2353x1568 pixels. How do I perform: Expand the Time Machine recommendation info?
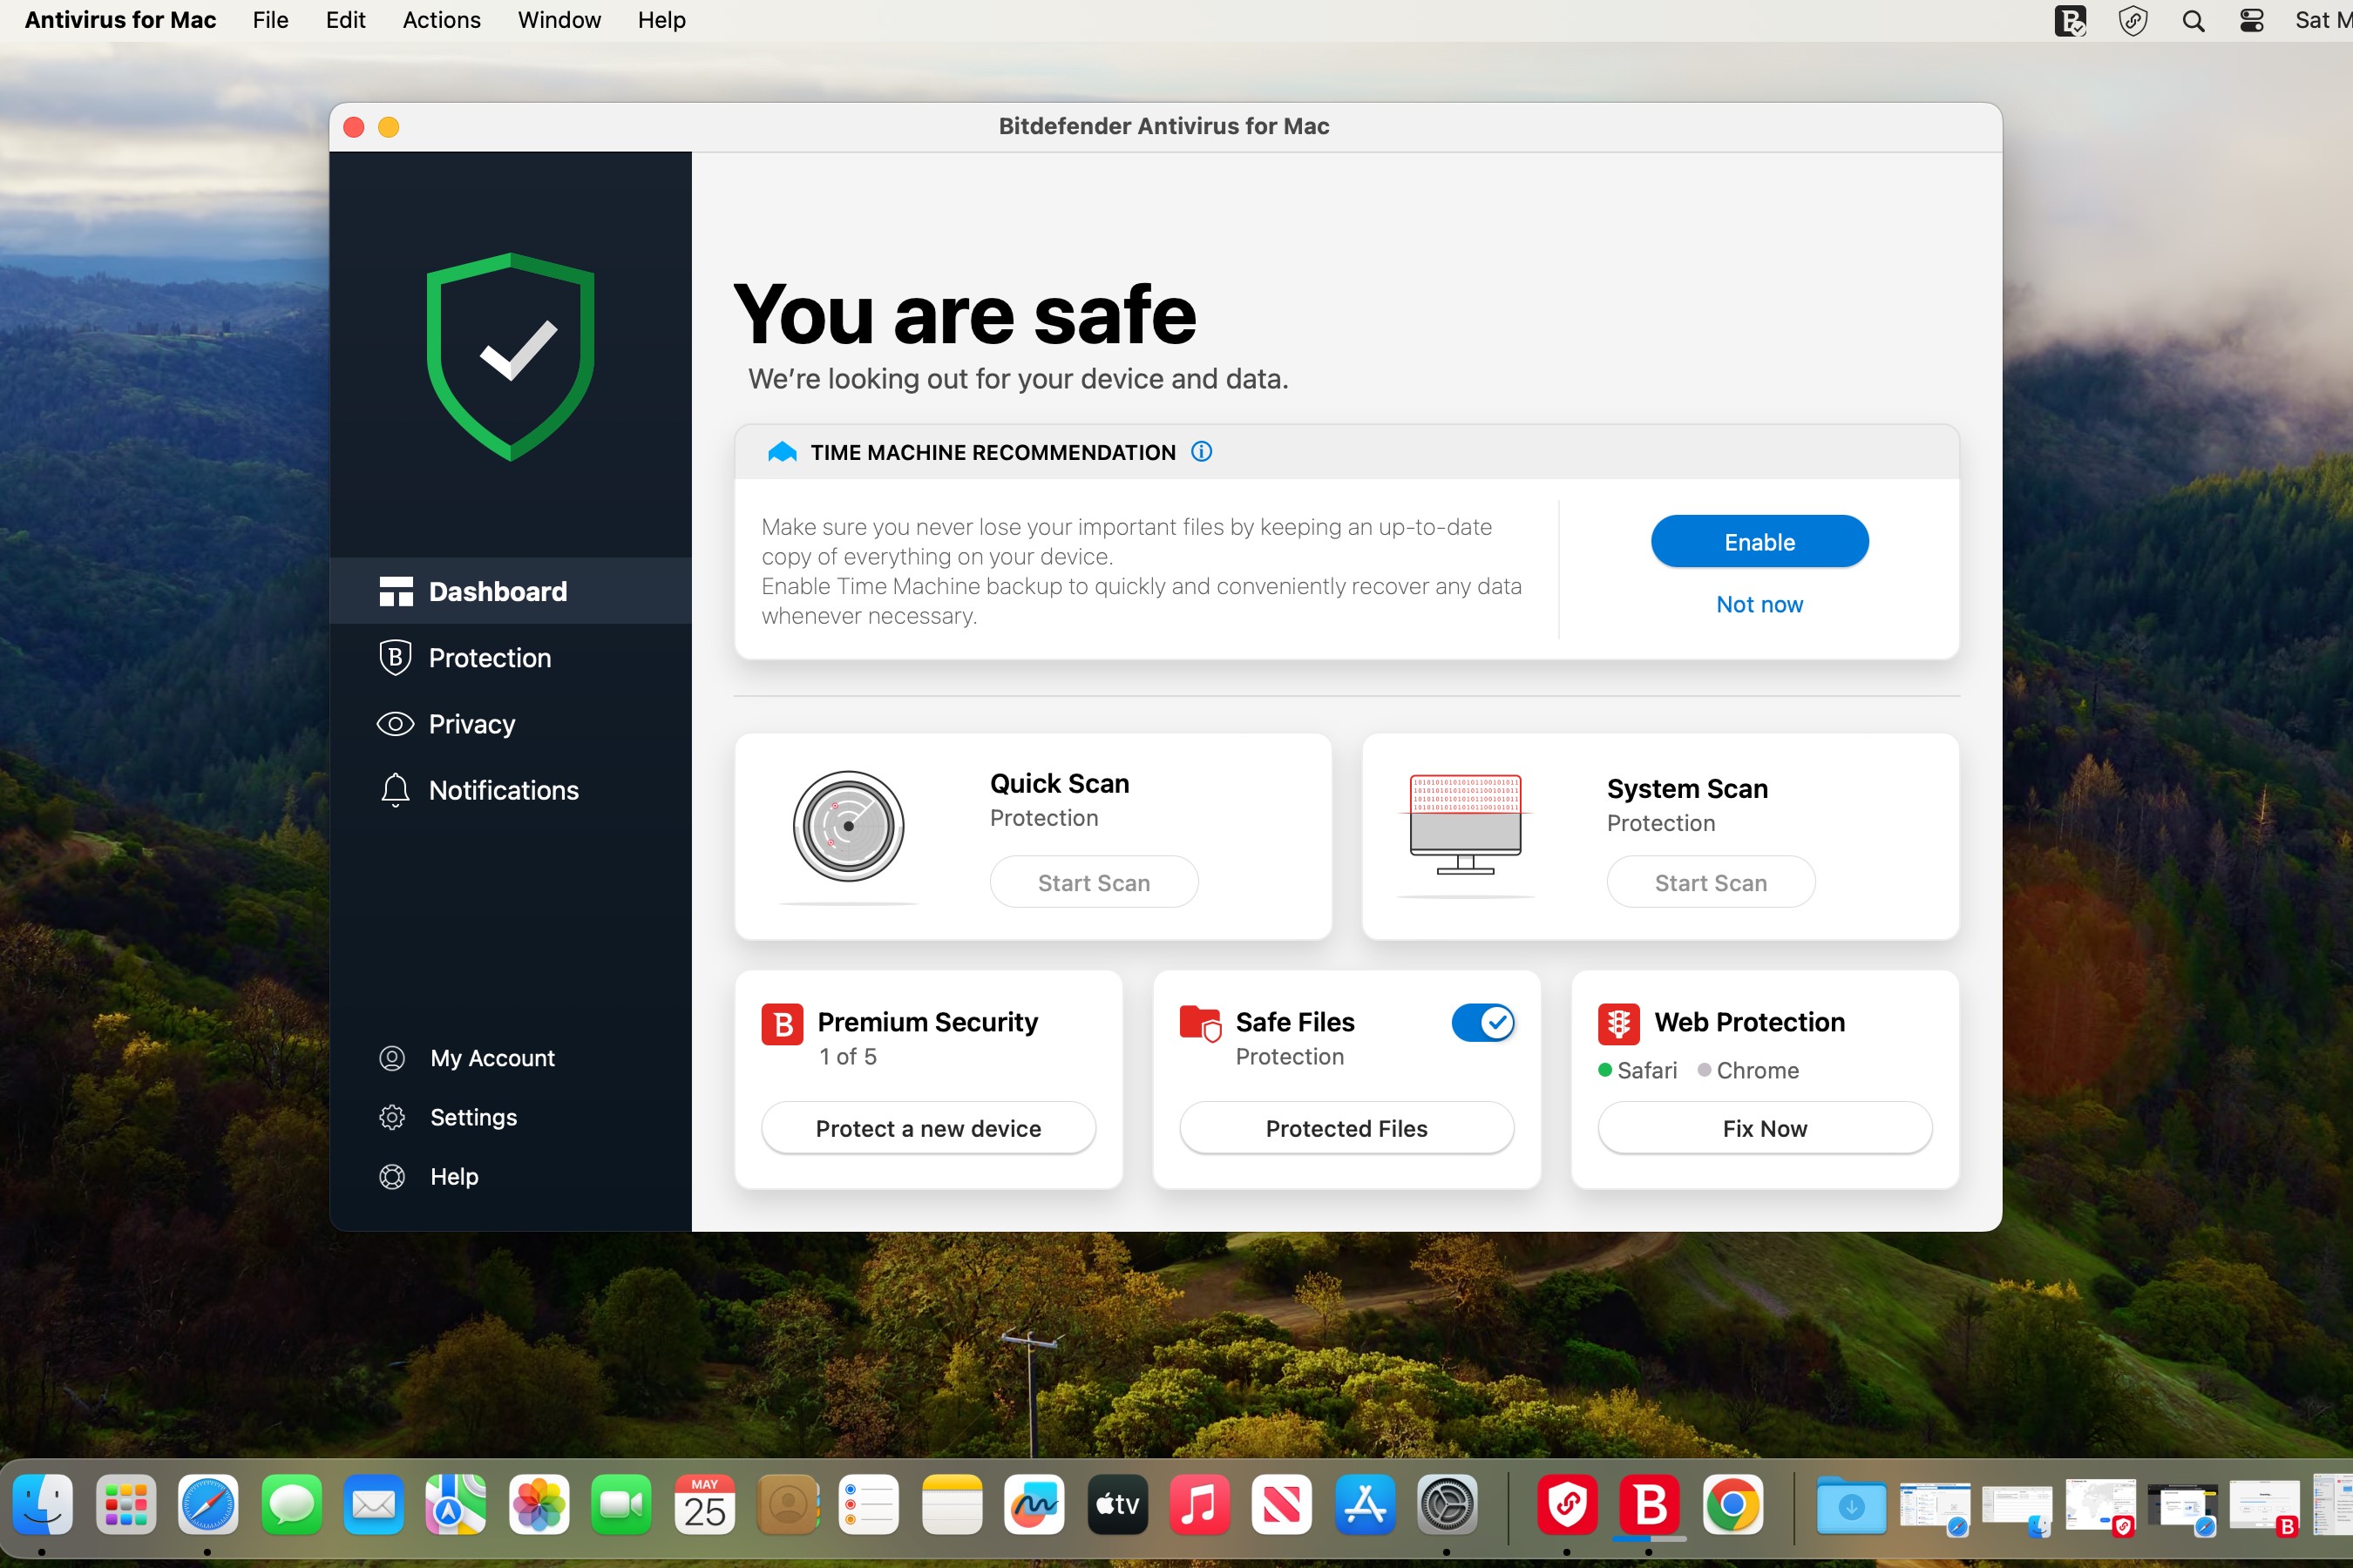(1203, 451)
